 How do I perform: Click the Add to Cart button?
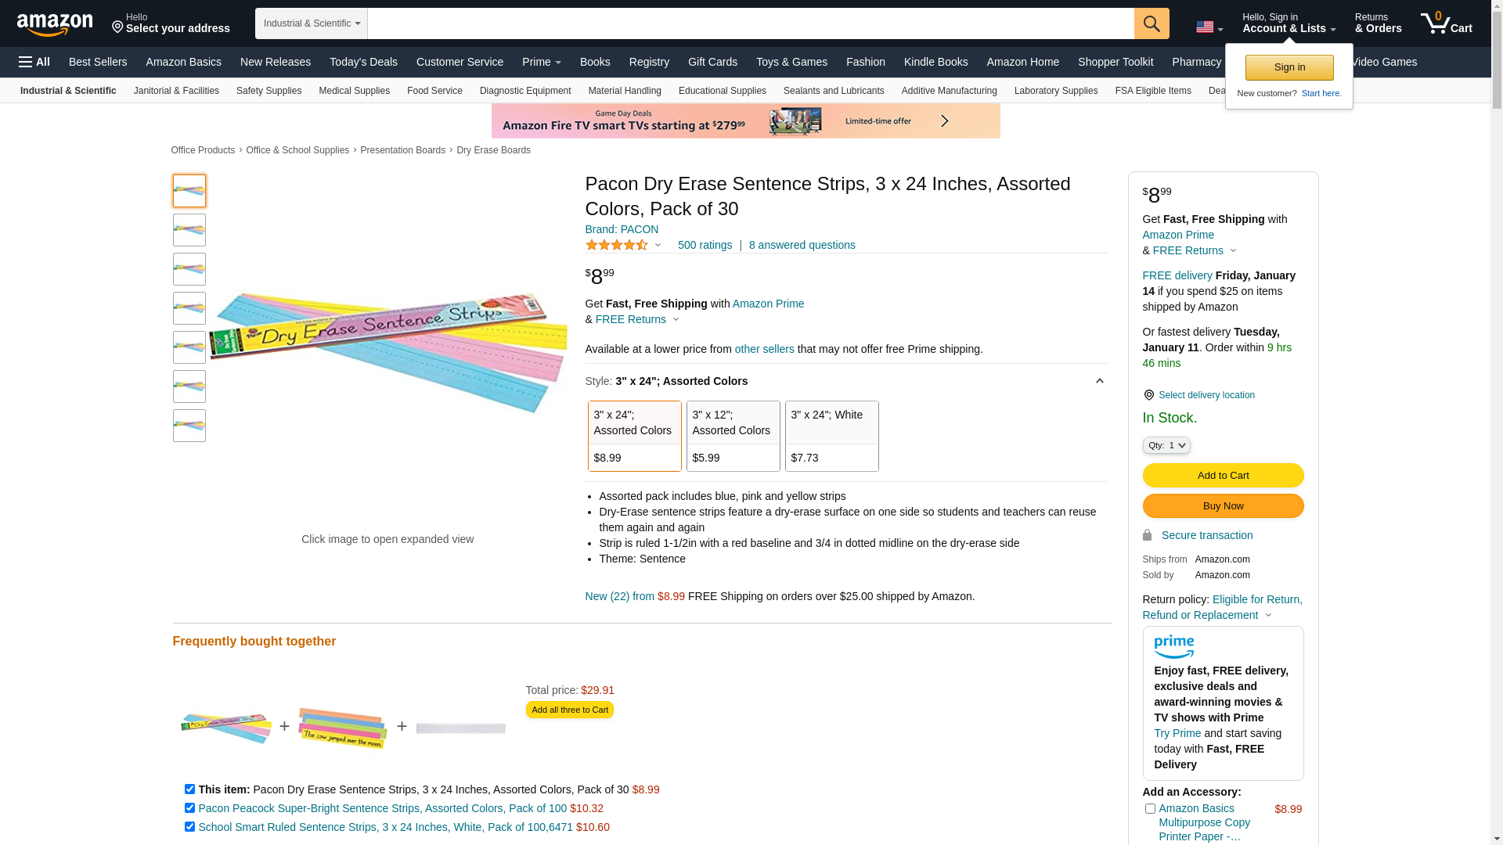point(1223,476)
